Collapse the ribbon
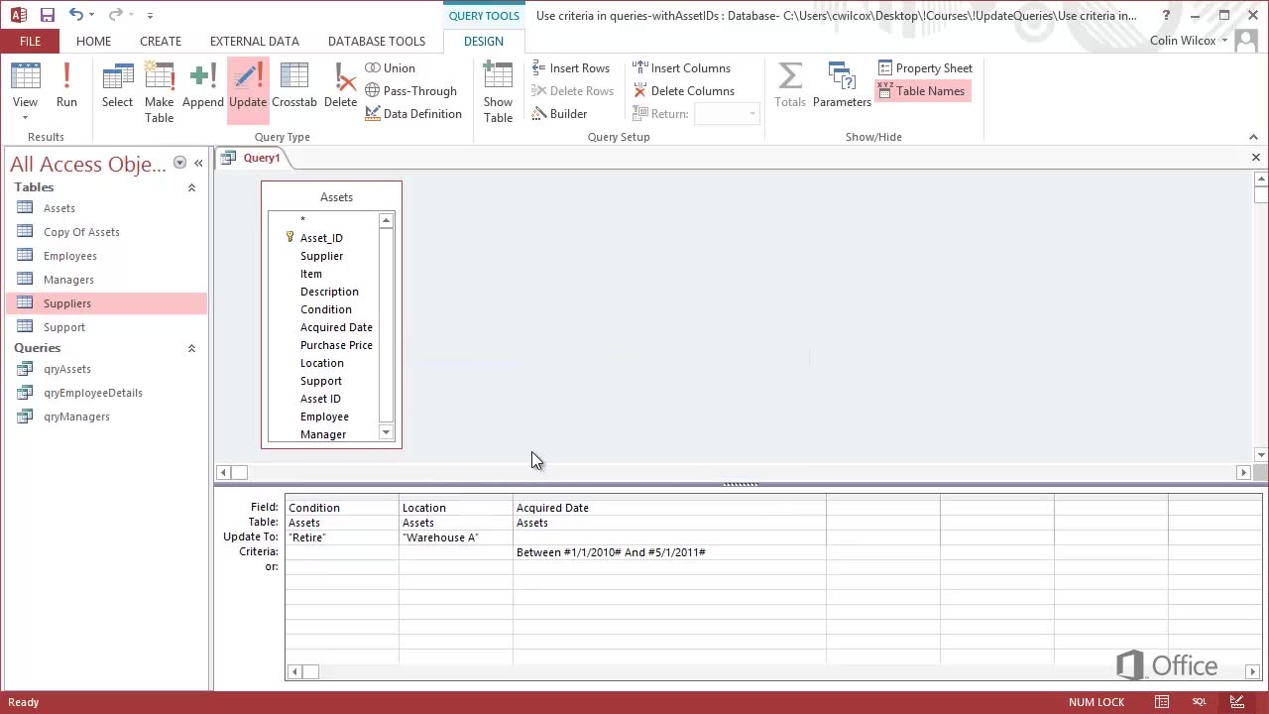This screenshot has width=1269, height=714. pyautogui.click(x=1253, y=137)
